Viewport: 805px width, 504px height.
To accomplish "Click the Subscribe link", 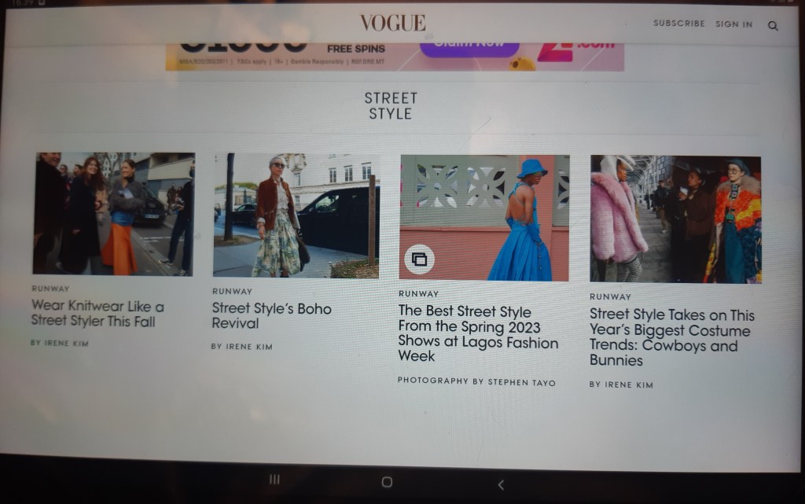I will pos(678,24).
